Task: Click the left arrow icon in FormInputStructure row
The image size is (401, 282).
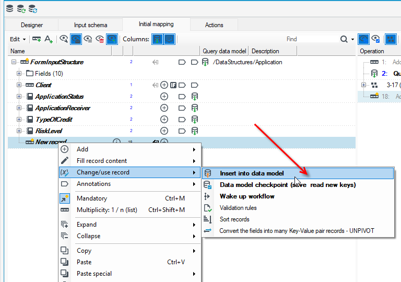Action: tap(155, 62)
